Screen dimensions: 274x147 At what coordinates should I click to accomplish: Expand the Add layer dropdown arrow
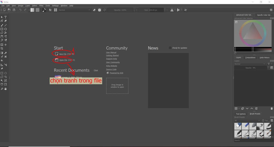[239, 109]
